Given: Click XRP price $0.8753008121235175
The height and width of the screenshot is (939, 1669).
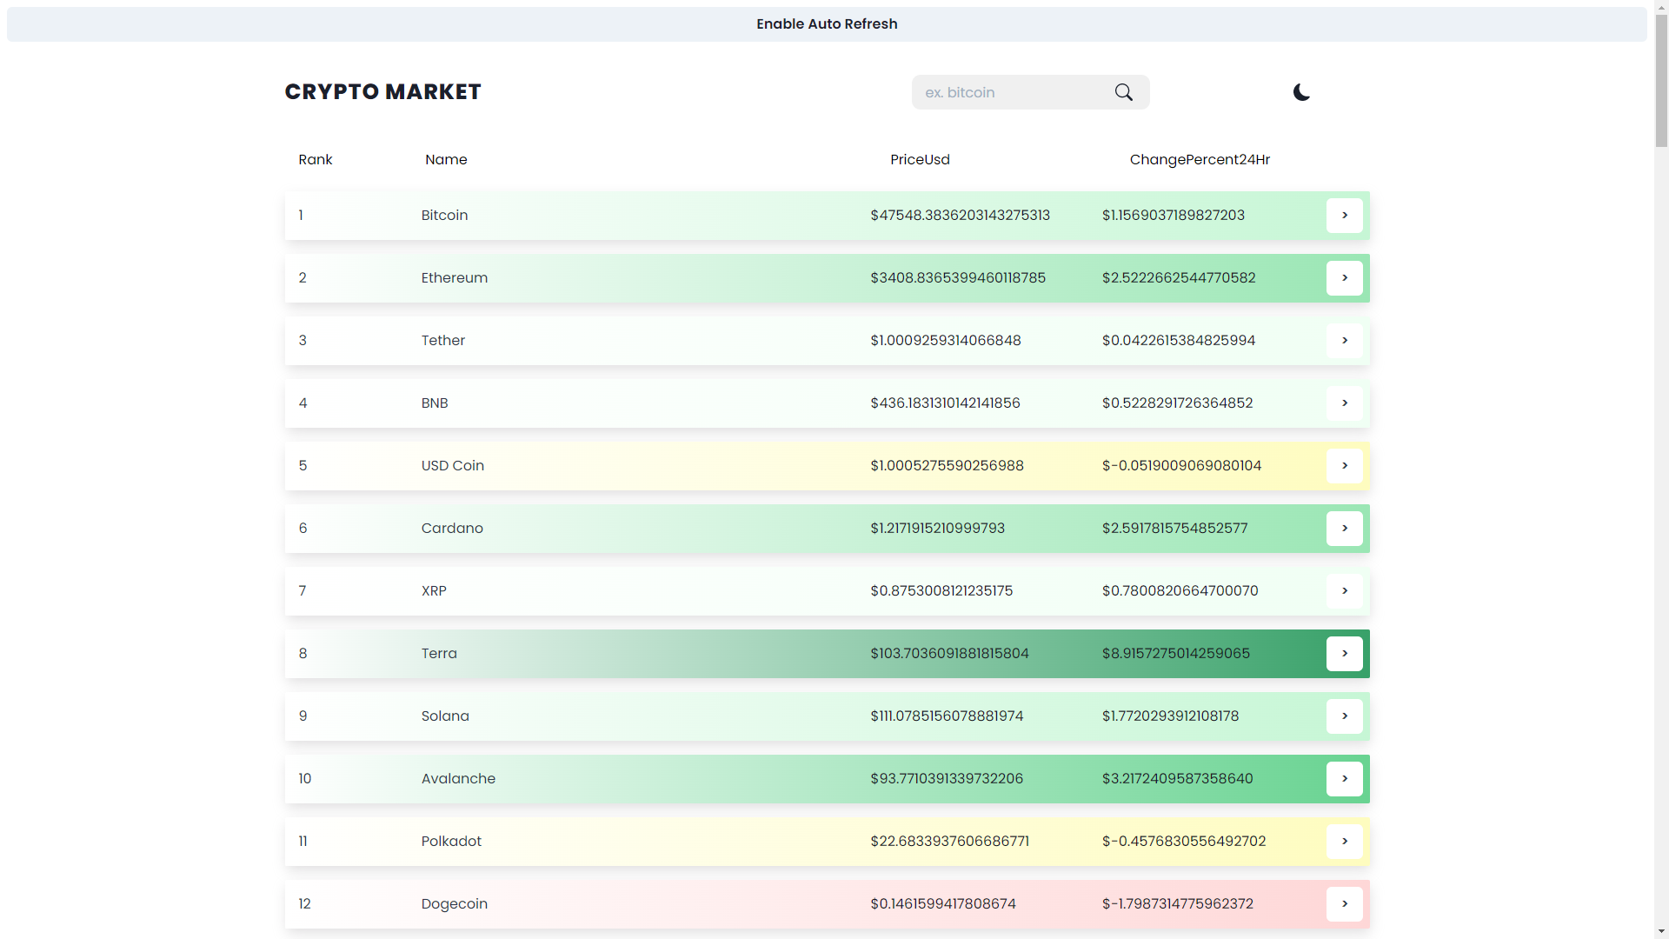Looking at the screenshot, I should click(941, 591).
